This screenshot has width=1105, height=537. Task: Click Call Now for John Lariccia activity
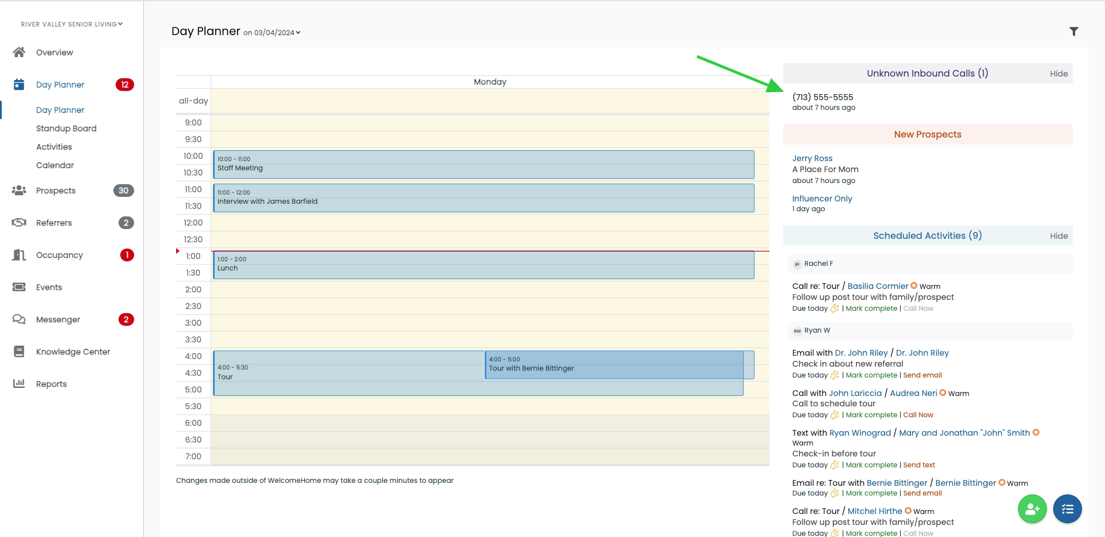(x=918, y=415)
